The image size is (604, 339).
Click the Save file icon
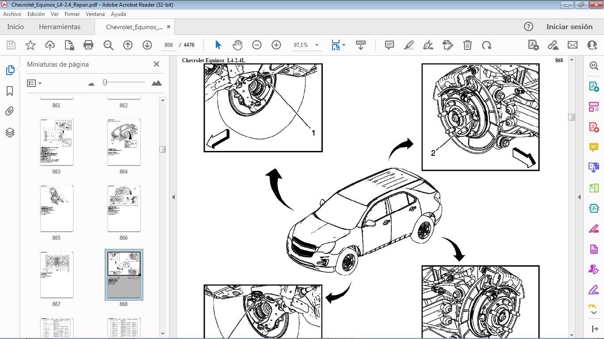coord(11,45)
